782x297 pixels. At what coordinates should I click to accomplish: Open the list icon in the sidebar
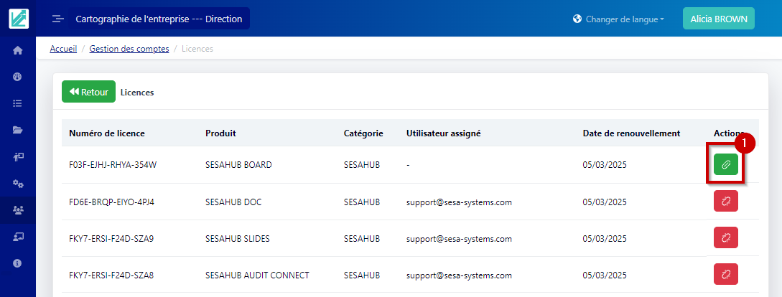pyautogui.click(x=18, y=103)
